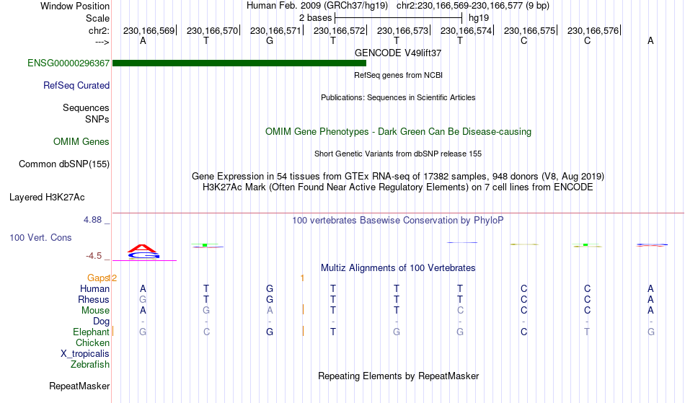Viewport: 685px width, 403px height.
Task: Click the SNPs track label
Action: pos(97,119)
